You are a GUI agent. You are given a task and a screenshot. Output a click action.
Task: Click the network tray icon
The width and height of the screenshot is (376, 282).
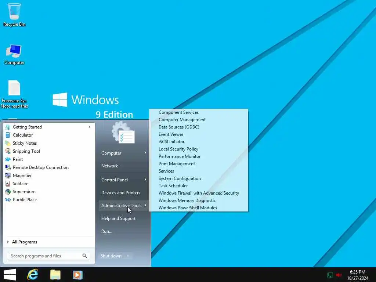(330, 275)
